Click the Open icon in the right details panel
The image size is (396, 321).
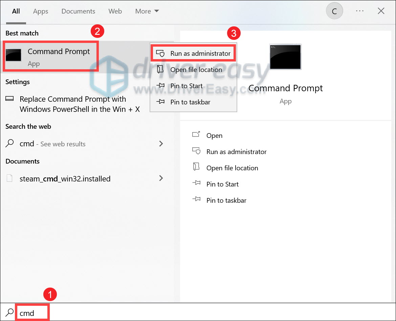[x=196, y=134]
